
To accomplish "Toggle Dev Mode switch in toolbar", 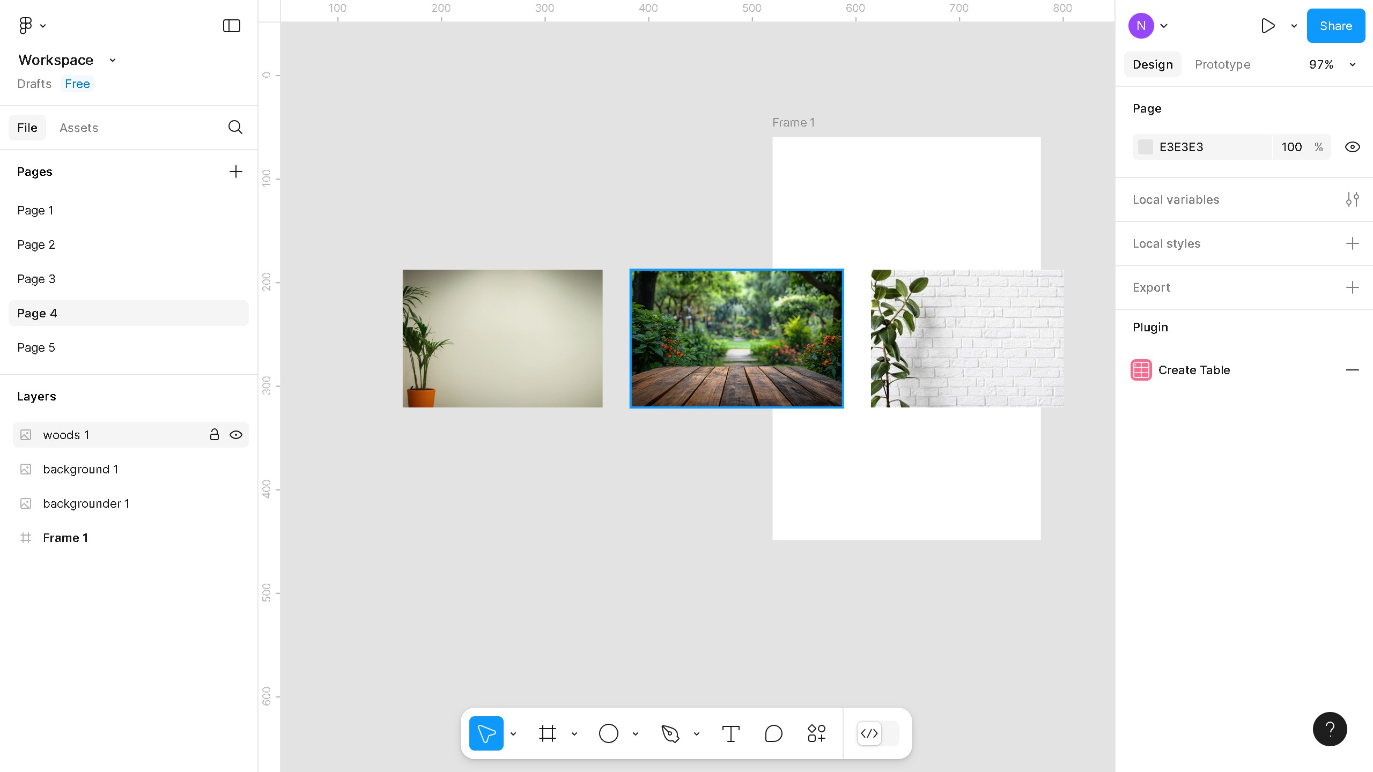I will pyautogui.click(x=877, y=733).
